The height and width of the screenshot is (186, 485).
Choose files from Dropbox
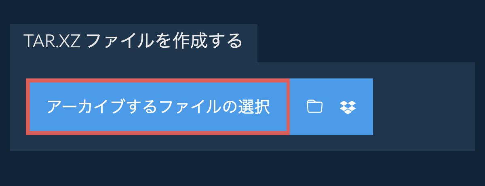[x=348, y=107]
